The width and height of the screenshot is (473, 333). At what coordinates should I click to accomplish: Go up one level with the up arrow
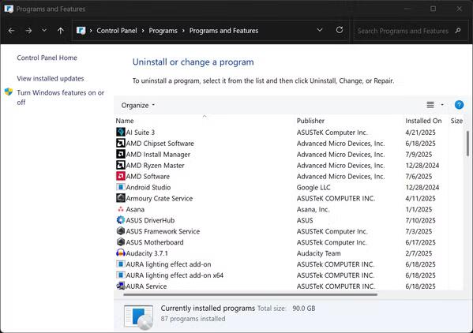coord(60,31)
